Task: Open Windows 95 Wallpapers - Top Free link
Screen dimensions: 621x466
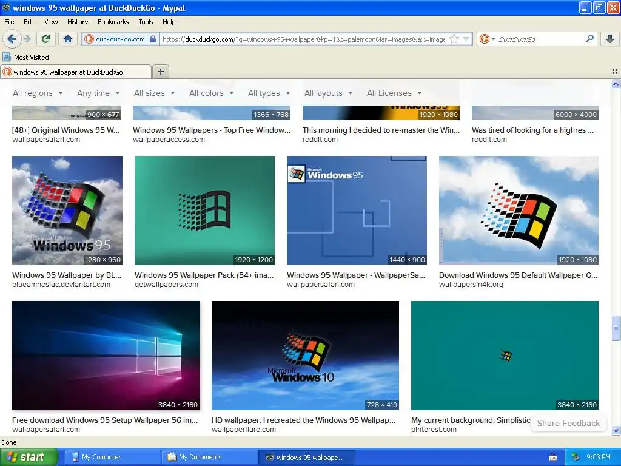Action: point(212,130)
